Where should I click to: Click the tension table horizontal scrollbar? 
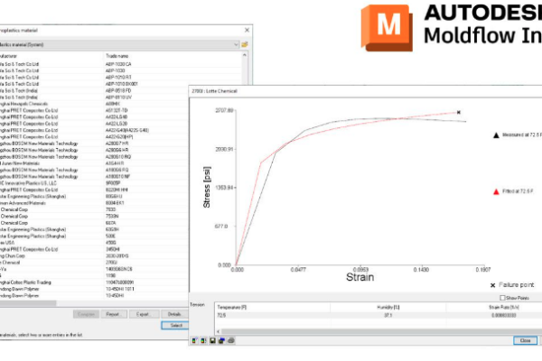[381, 331]
